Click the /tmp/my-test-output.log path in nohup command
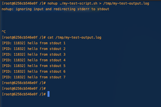Viewport: 161px width, 107px height. tap(126, 3)
